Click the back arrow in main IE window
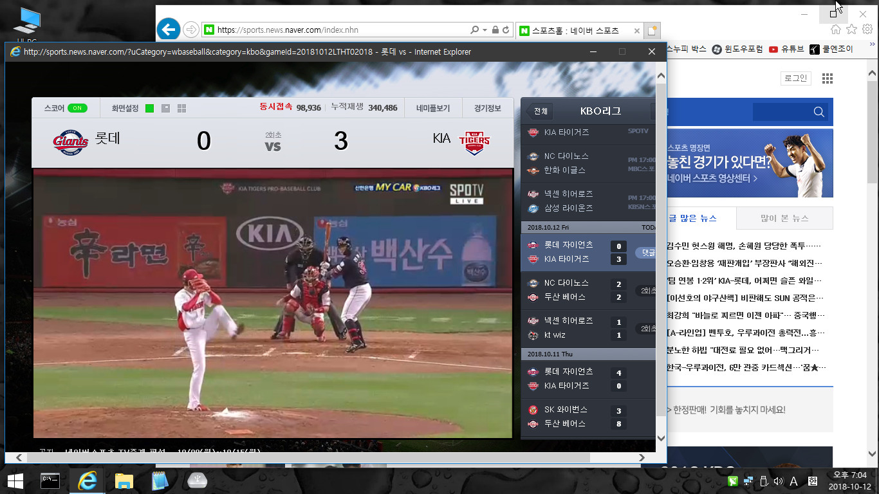 pyautogui.click(x=169, y=29)
